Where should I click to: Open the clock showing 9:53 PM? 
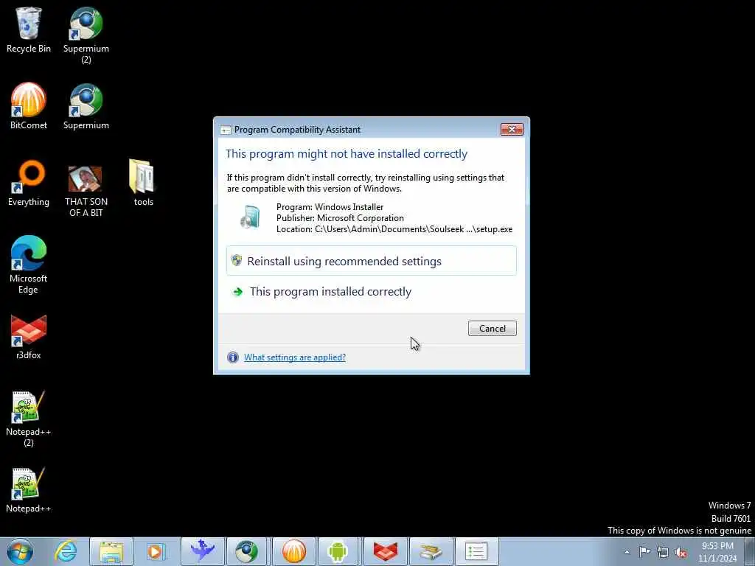coord(717,552)
